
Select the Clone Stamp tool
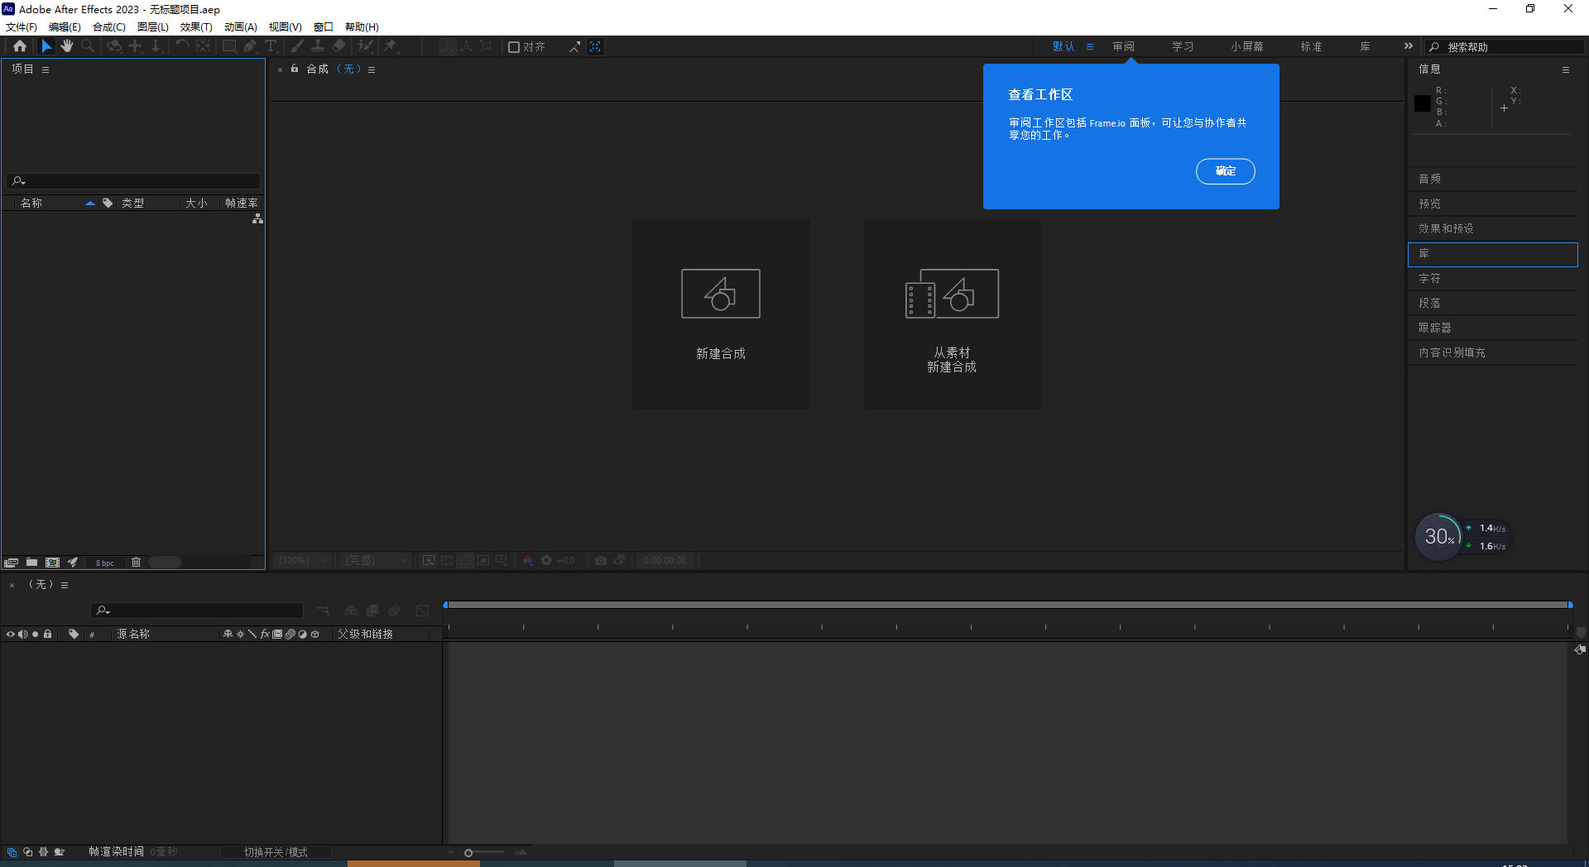pyautogui.click(x=318, y=46)
